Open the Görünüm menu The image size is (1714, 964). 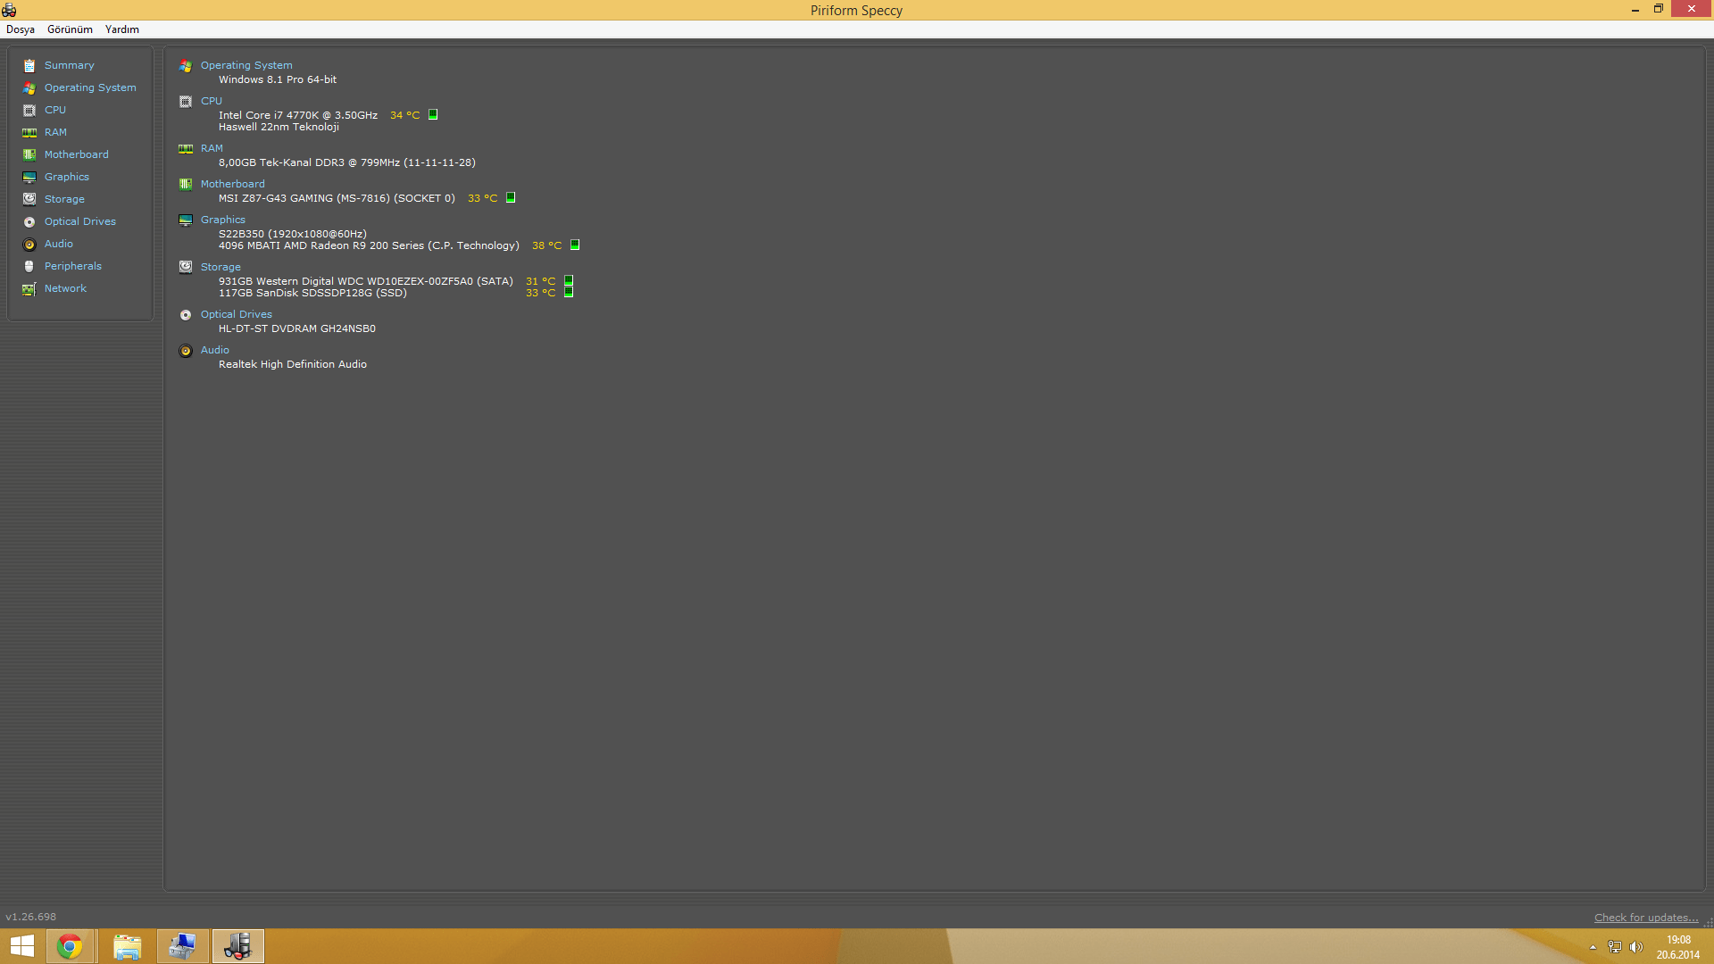pyautogui.click(x=70, y=29)
